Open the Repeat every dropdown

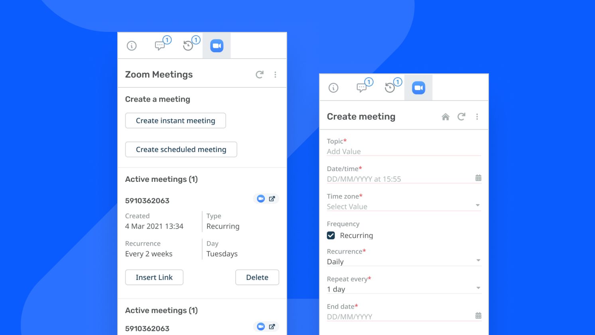pos(404,289)
